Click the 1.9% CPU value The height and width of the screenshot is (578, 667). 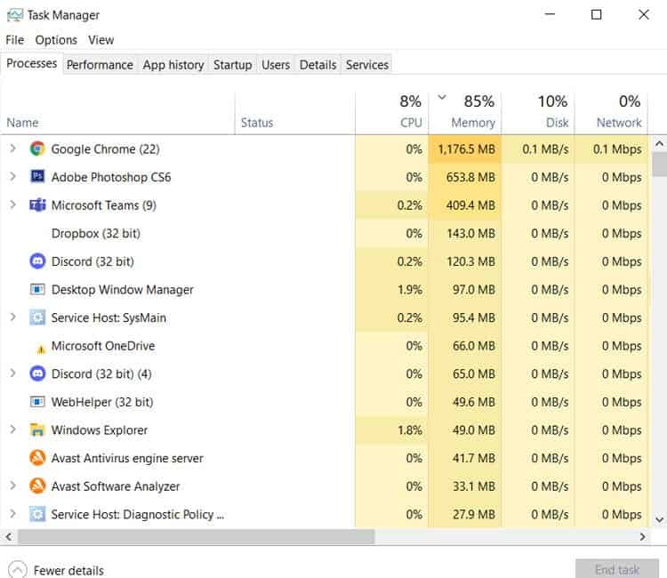coord(410,290)
